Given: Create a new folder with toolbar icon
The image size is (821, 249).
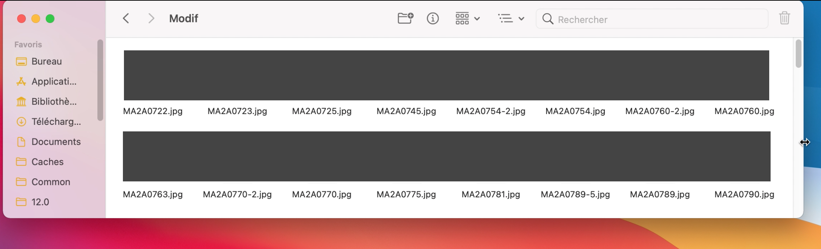Looking at the screenshot, I should click(405, 18).
